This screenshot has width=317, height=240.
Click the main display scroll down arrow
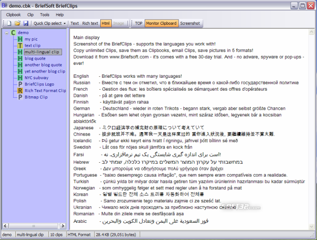click(x=311, y=227)
